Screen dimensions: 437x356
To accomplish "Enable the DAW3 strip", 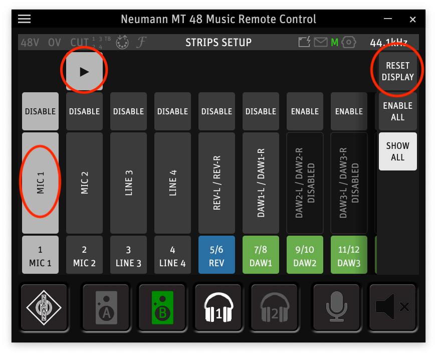I will [349, 111].
